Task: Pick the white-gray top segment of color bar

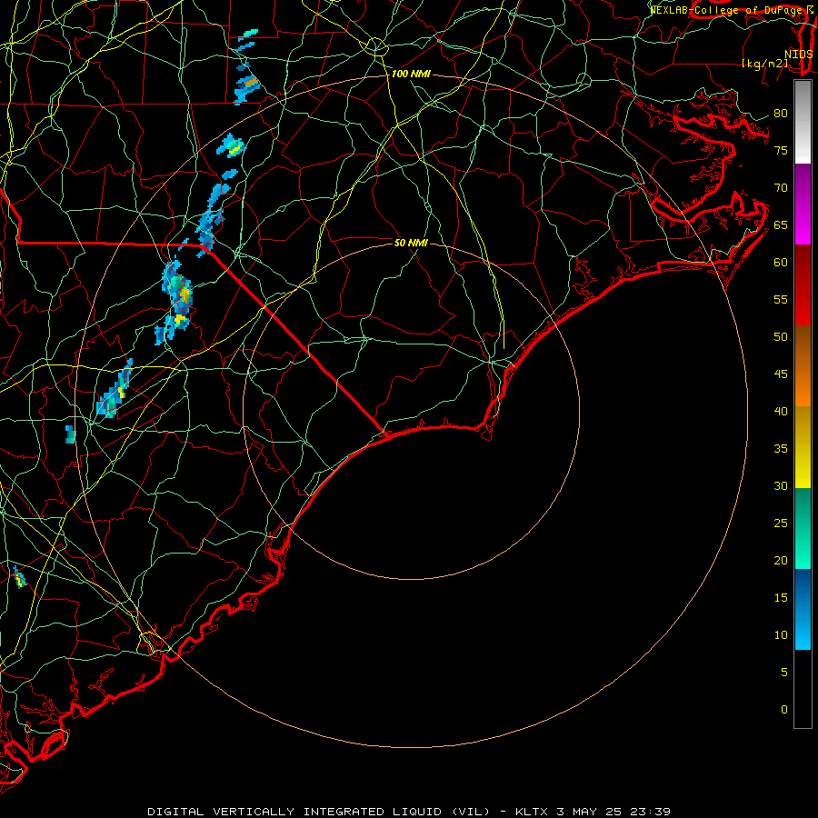Action: (x=803, y=122)
